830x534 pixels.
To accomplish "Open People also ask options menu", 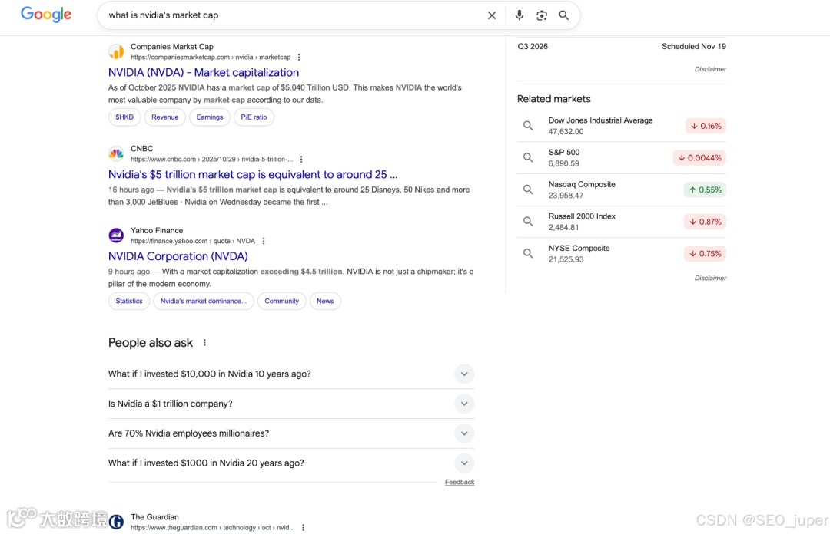I will click(204, 343).
